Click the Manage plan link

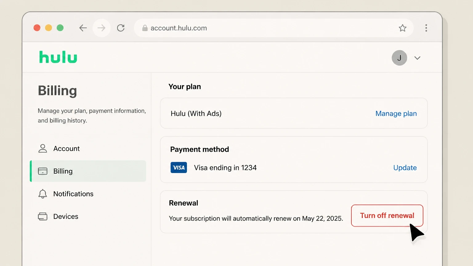pyautogui.click(x=396, y=114)
